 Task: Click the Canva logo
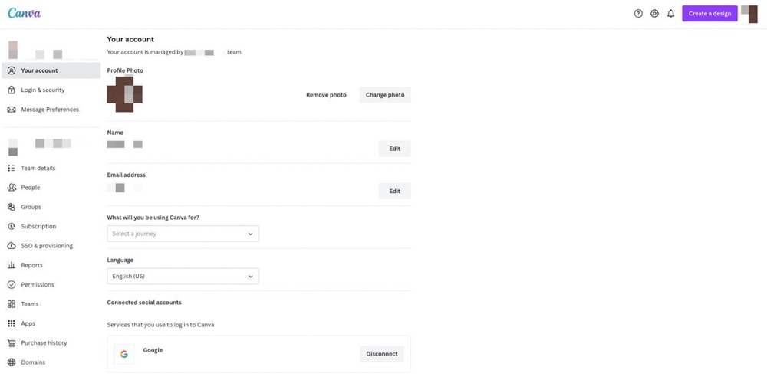pos(24,13)
